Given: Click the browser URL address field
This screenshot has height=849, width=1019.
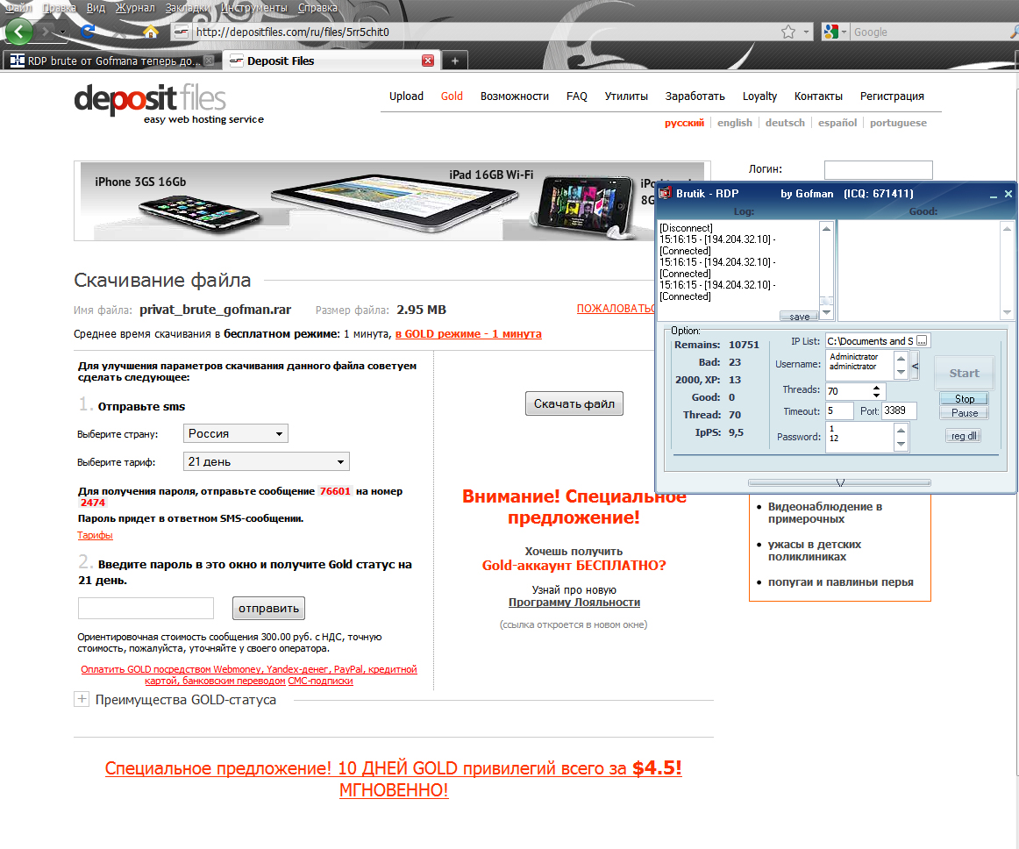Looking at the screenshot, I should pyautogui.click(x=484, y=32).
